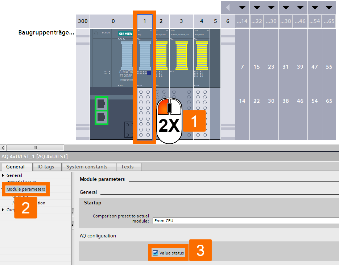Open module group ...65 in the rack overview
339x265 pixels.
(x=329, y=21)
